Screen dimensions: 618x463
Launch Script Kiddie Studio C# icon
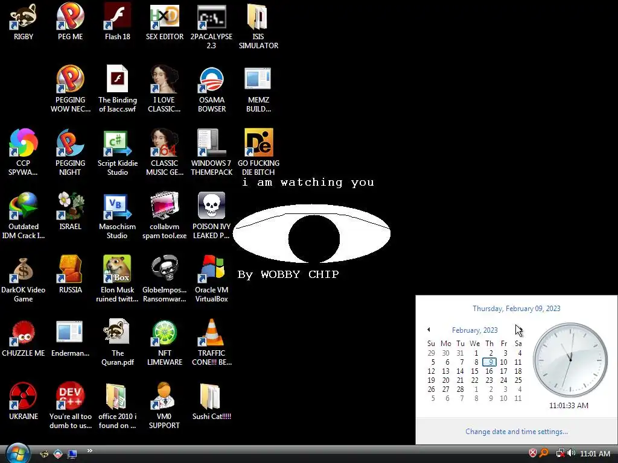[x=118, y=153]
